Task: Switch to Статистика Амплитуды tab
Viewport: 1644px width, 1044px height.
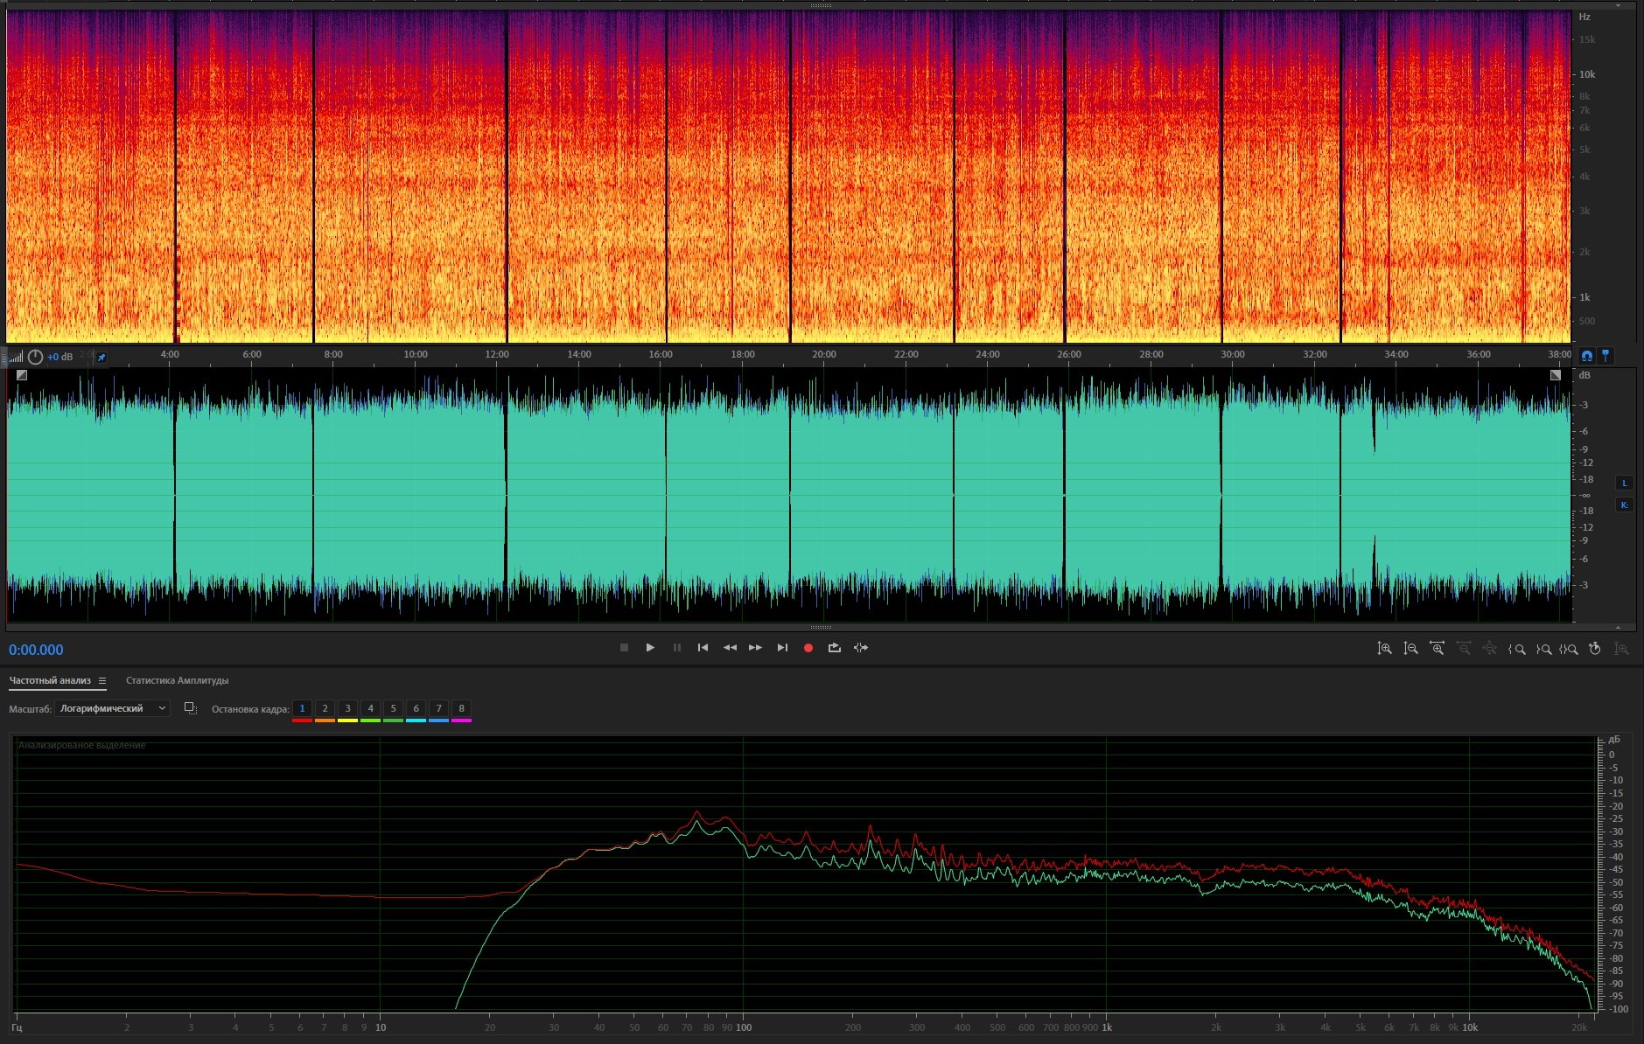Action: pyautogui.click(x=177, y=680)
